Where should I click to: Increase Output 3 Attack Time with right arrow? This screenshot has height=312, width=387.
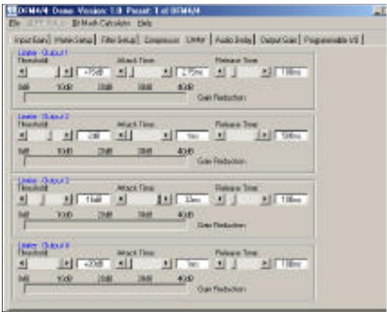[x=167, y=199]
